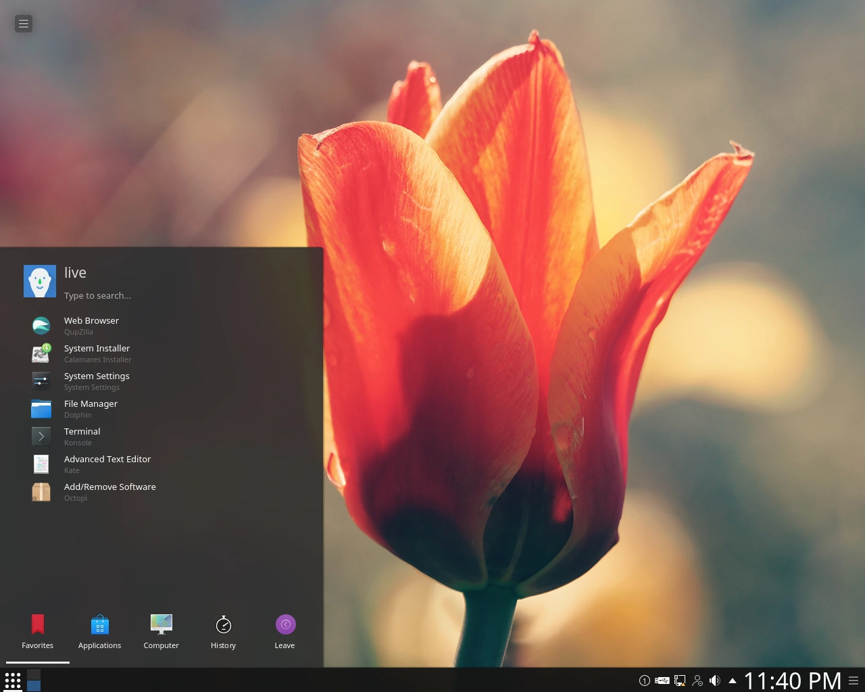The width and height of the screenshot is (865, 692).
Task: Click the USB device notifier icon
Action: pos(662,681)
